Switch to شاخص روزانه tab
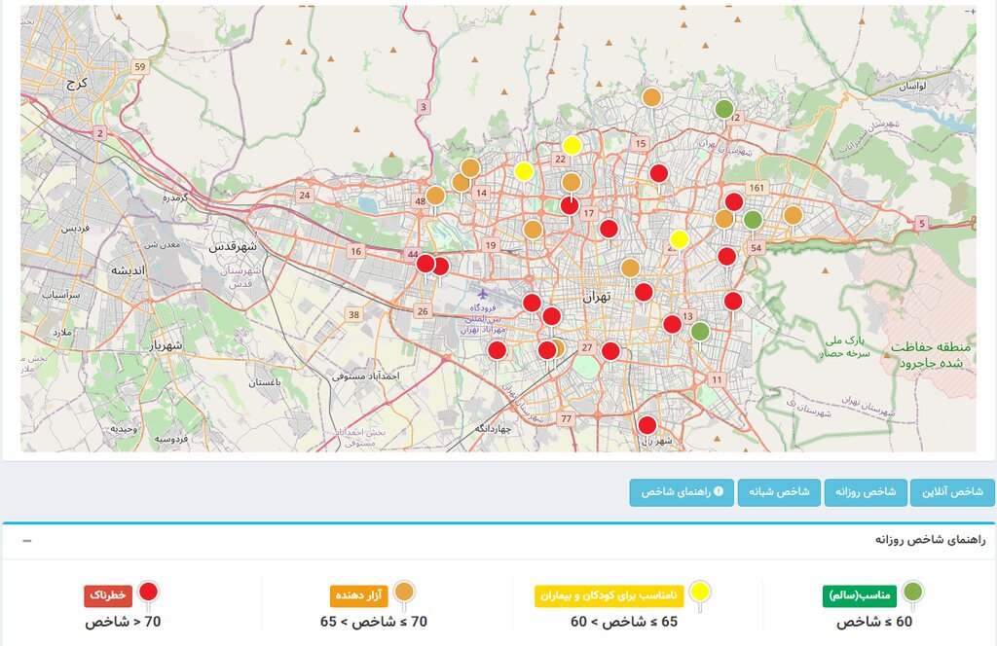This screenshot has width=997, height=646. [866, 492]
